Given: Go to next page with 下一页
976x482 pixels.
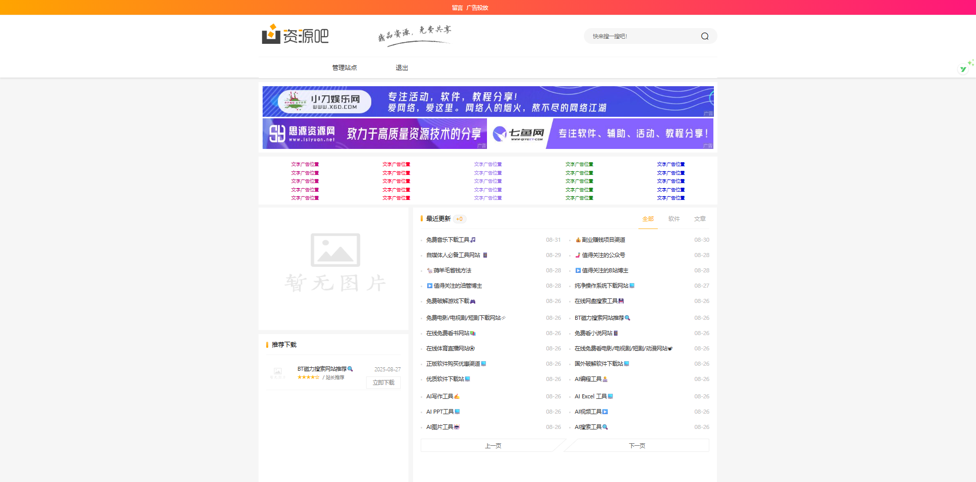Looking at the screenshot, I should tap(637, 446).
